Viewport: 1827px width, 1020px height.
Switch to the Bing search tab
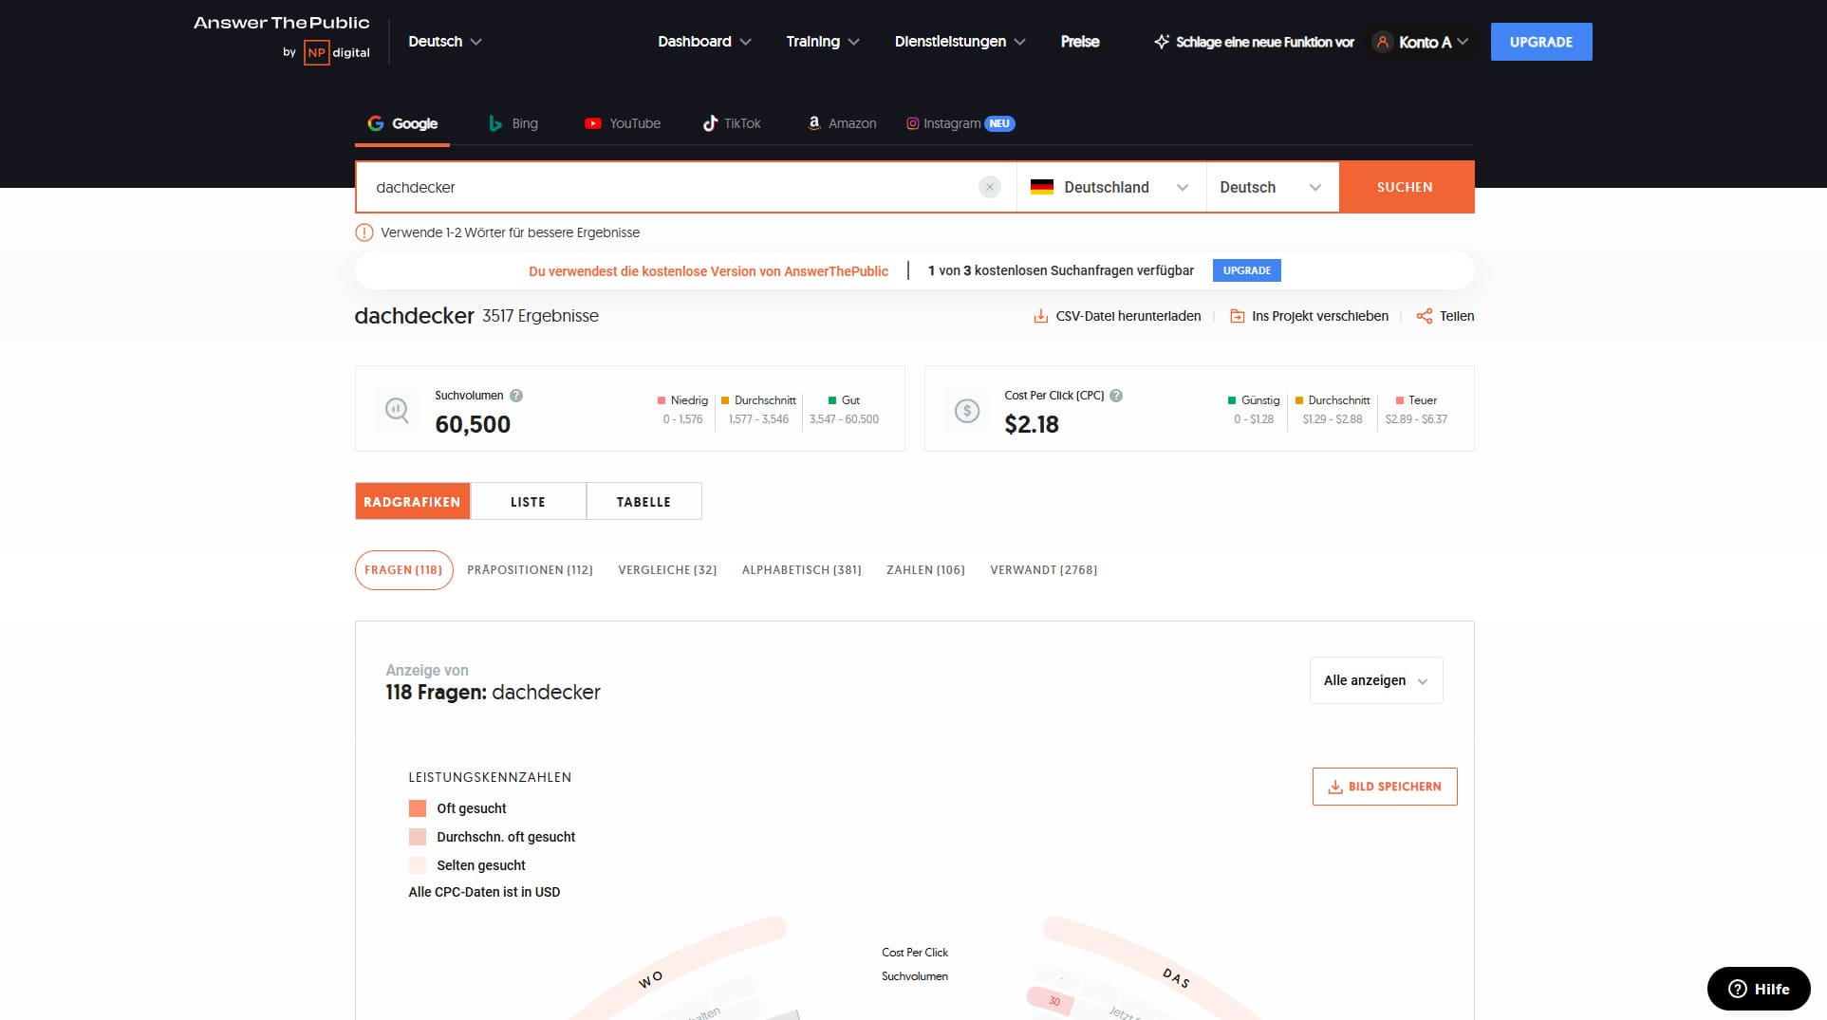pyautogui.click(x=513, y=123)
